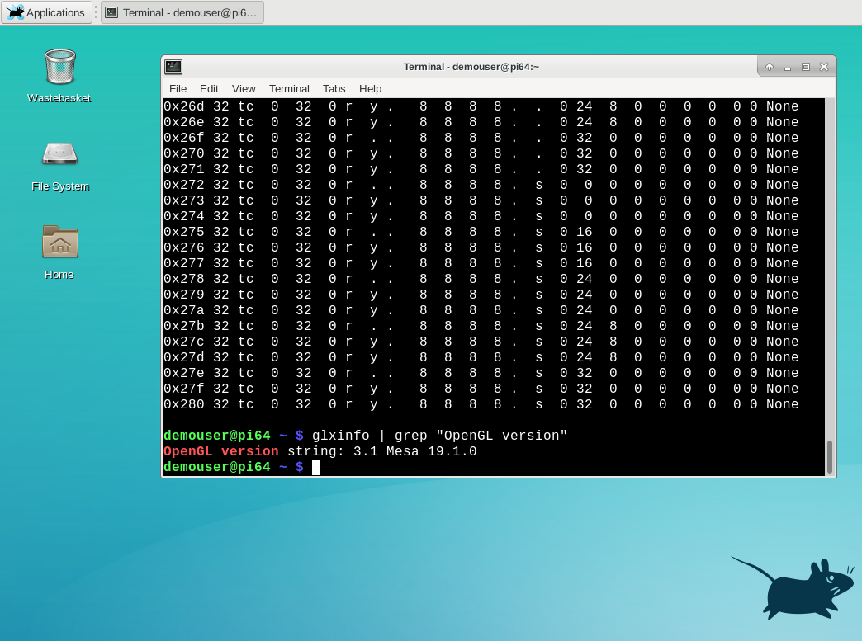Minimize the Terminal window
The width and height of the screenshot is (862, 641).
point(787,67)
